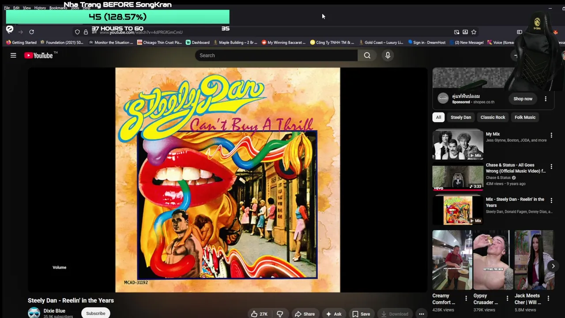Select the Folk Music filter chip
565x318 pixels.
point(525,117)
